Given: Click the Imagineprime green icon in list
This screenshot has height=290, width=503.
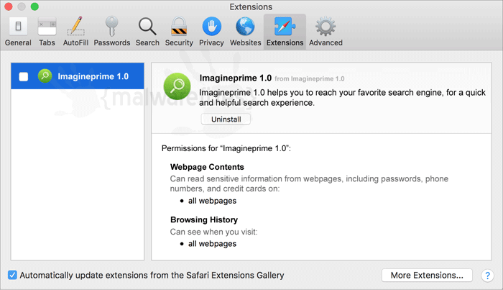Looking at the screenshot, I should [x=45, y=76].
